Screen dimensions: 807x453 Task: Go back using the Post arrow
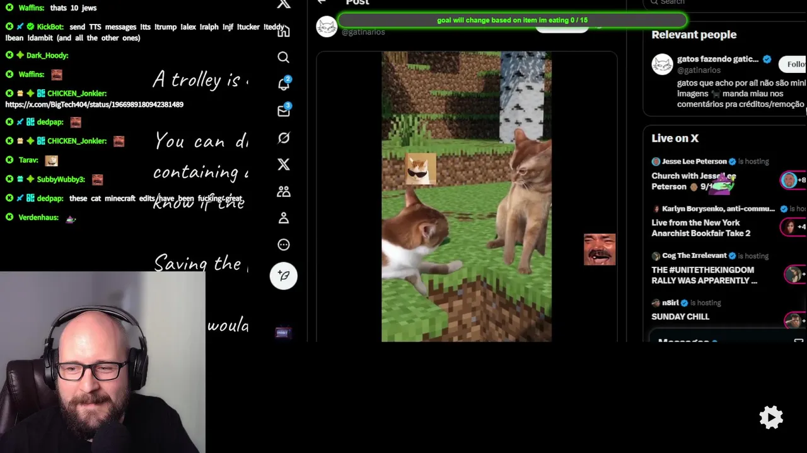[x=322, y=2]
